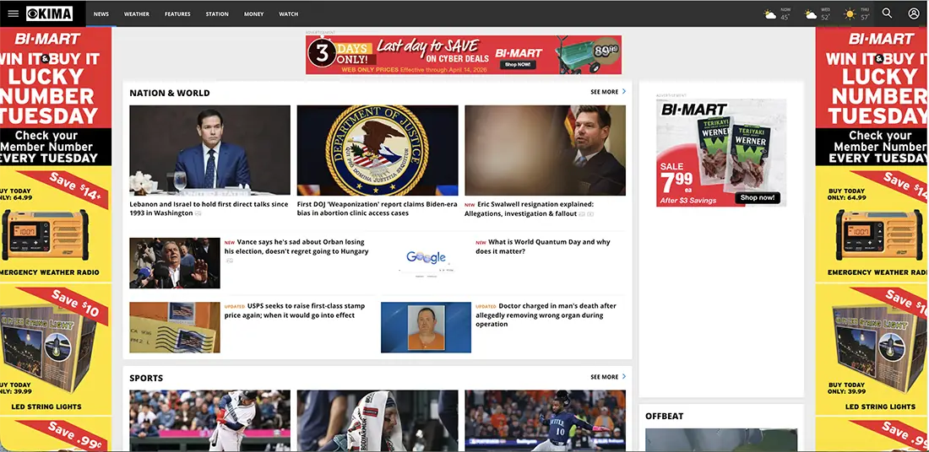Click the mugshot thumbnail for doctor story
The height and width of the screenshot is (452, 929).
point(426,327)
